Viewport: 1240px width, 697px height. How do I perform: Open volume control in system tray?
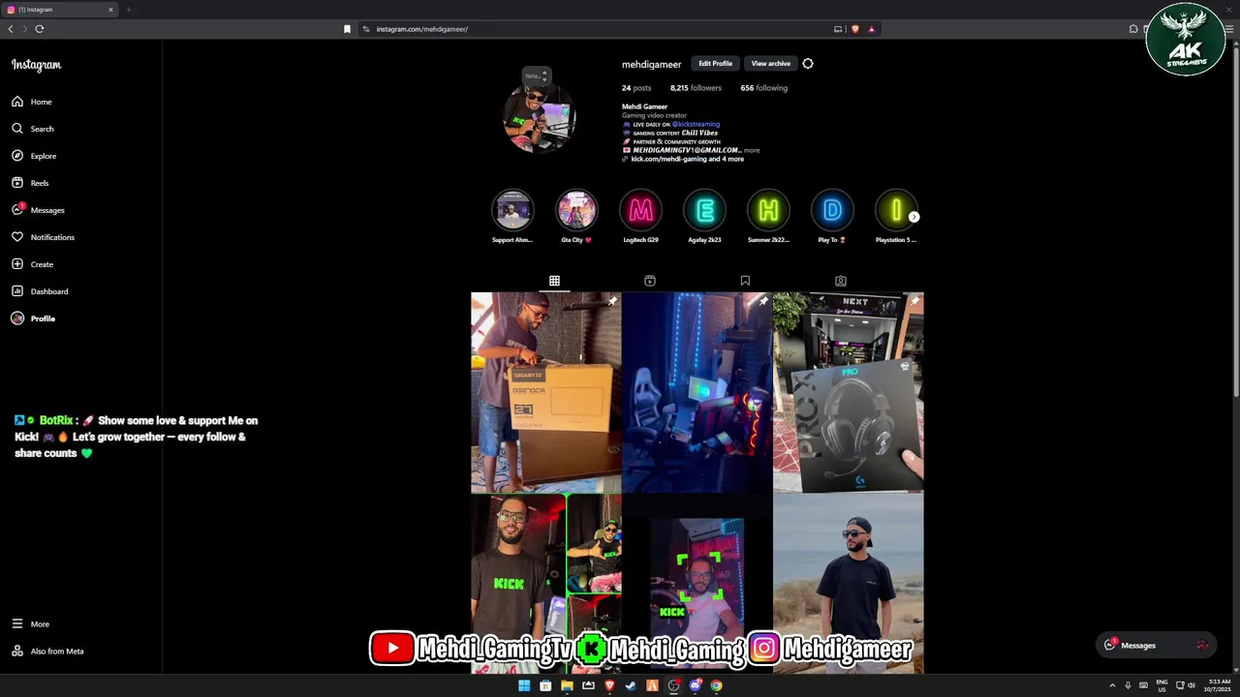coord(1191,685)
